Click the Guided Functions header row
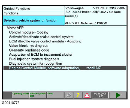 pyautogui.click(x=34, y=9)
